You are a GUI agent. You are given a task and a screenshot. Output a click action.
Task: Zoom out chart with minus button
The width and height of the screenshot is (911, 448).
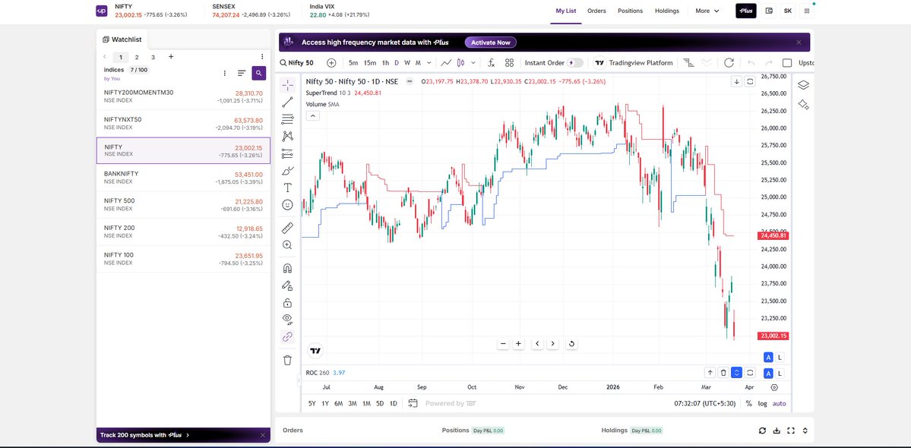(x=503, y=343)
